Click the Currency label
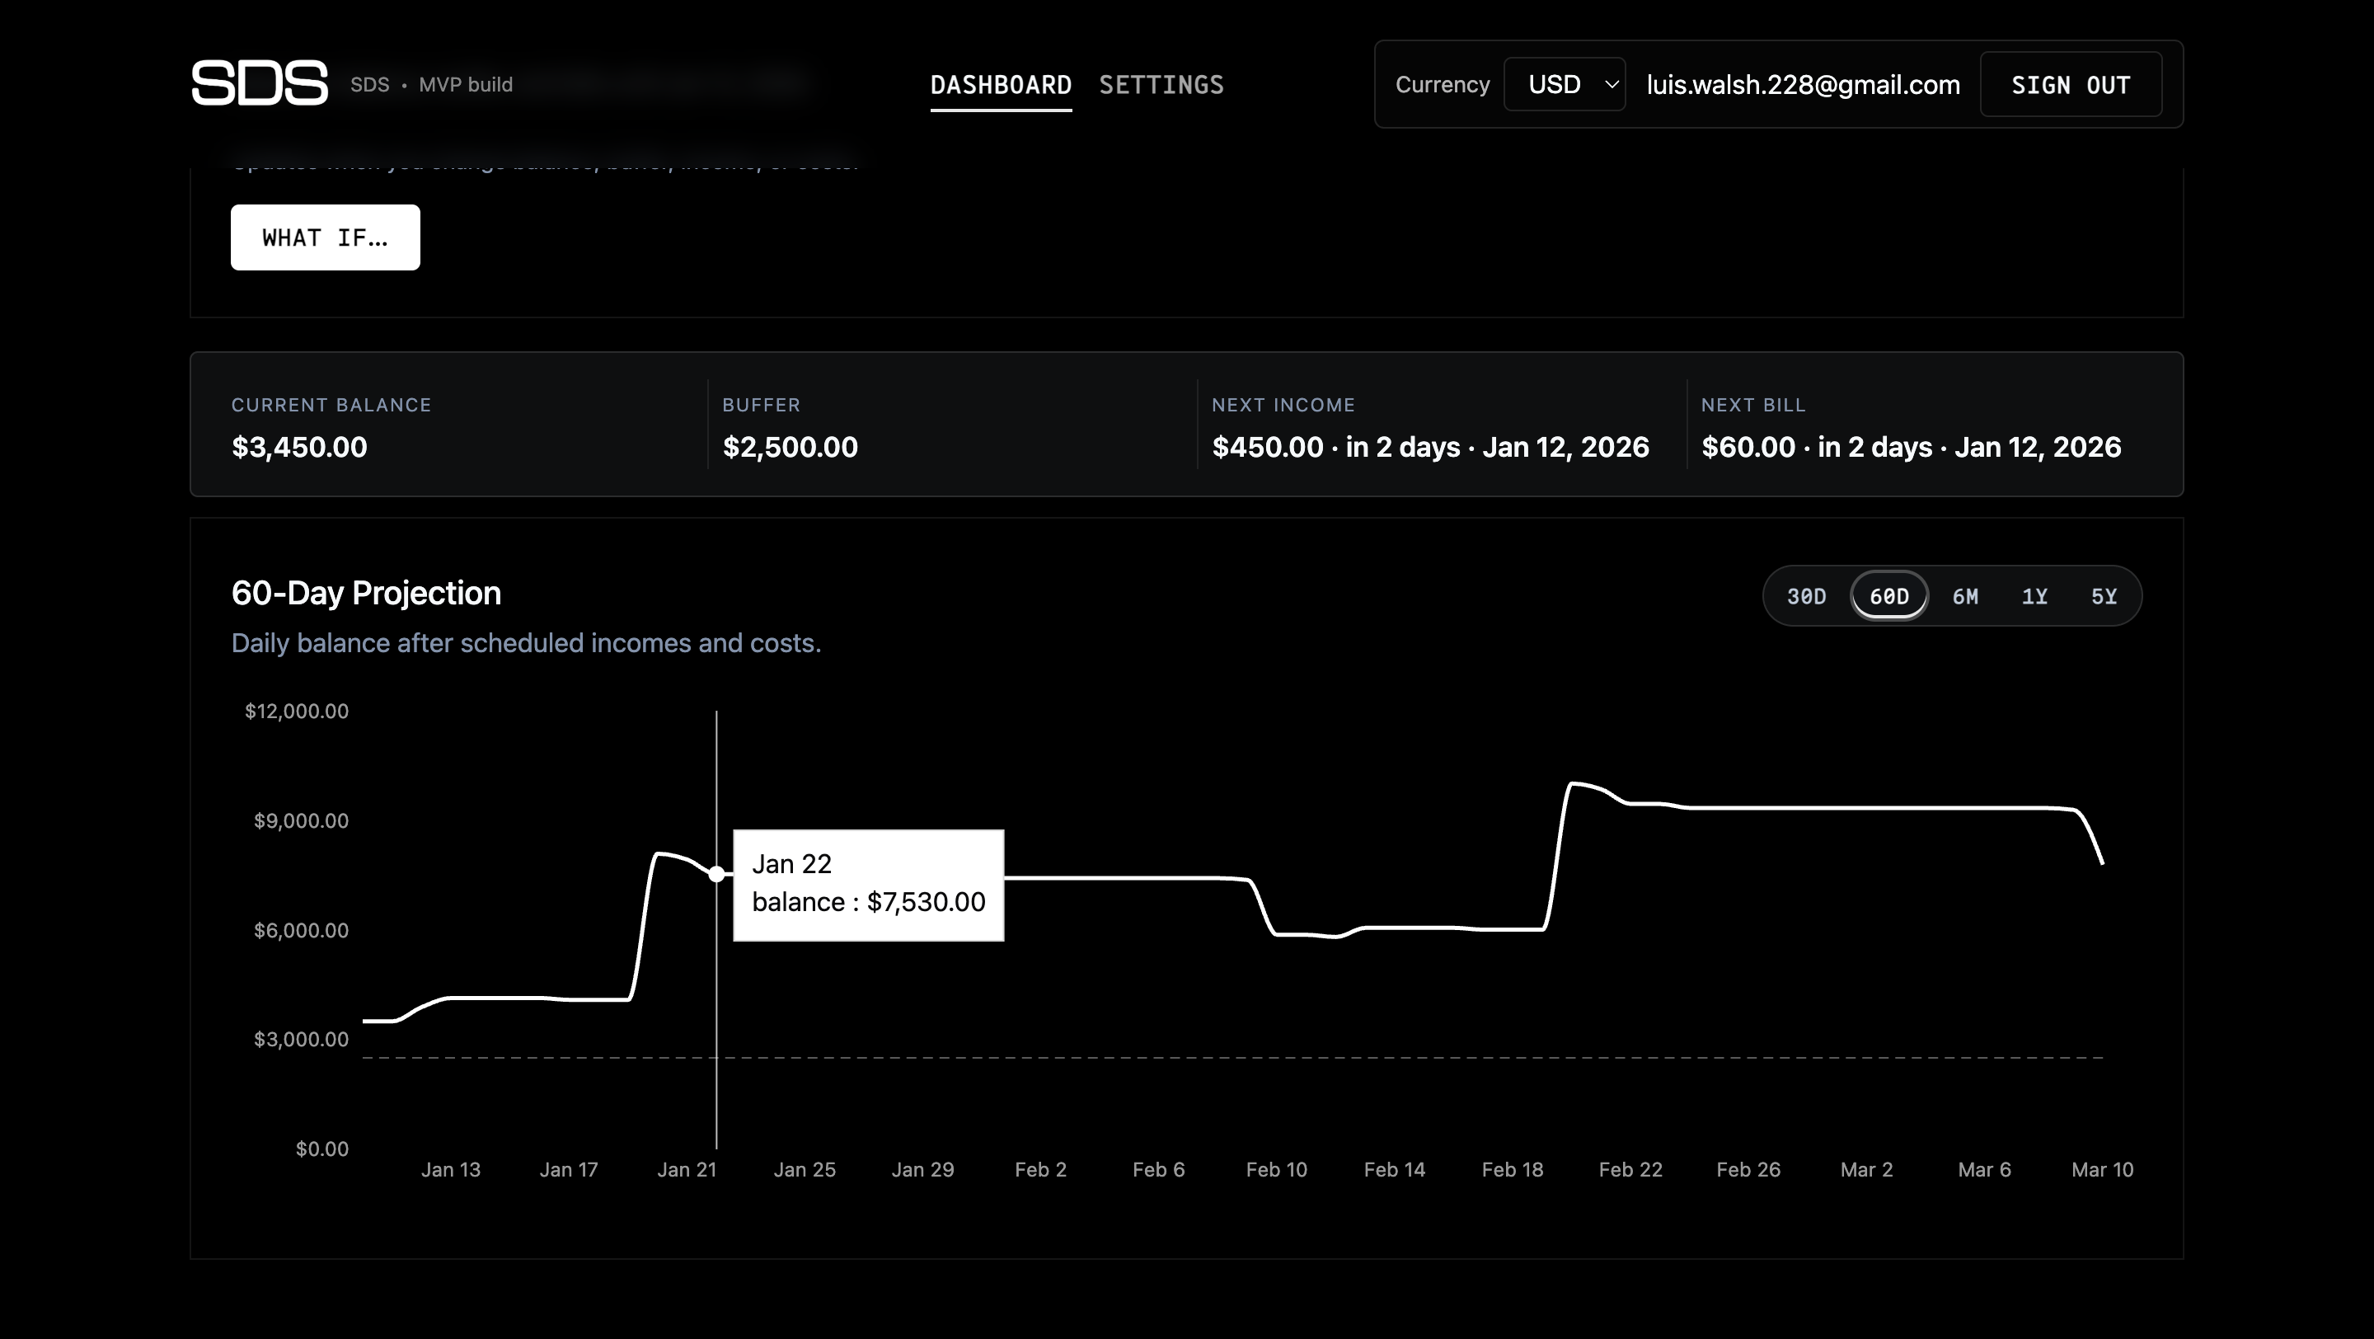This screenshot has height=1339, width=2374. [x=1443, y=85]
